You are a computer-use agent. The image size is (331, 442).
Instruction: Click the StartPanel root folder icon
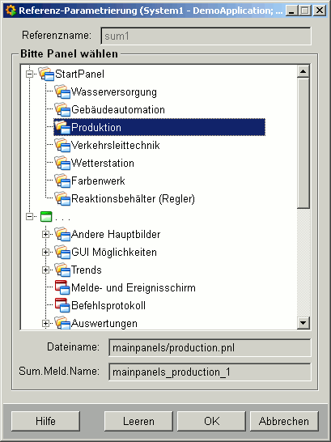click(46, 74)
